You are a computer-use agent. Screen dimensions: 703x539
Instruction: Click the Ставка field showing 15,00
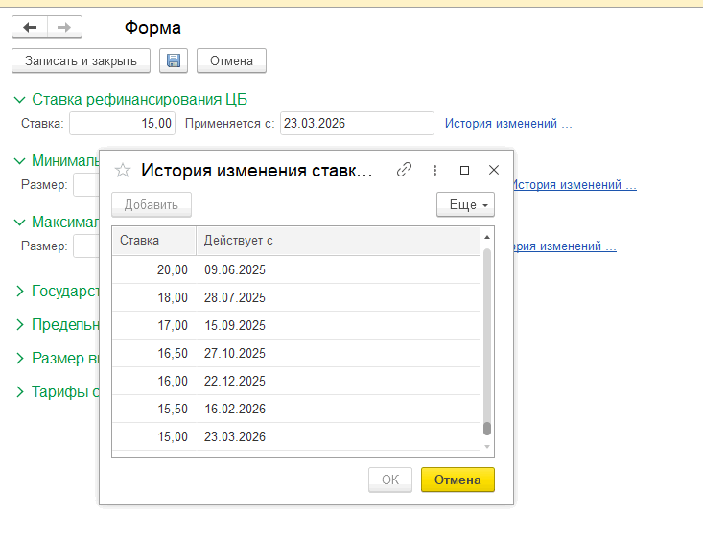click(x=122, y=124)
